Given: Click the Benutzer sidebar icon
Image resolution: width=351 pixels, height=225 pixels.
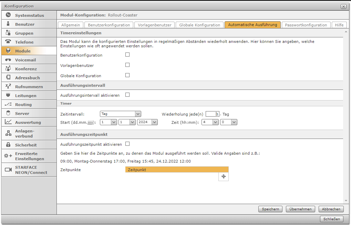Looking at the screenshot, I should tap(8, 24).
